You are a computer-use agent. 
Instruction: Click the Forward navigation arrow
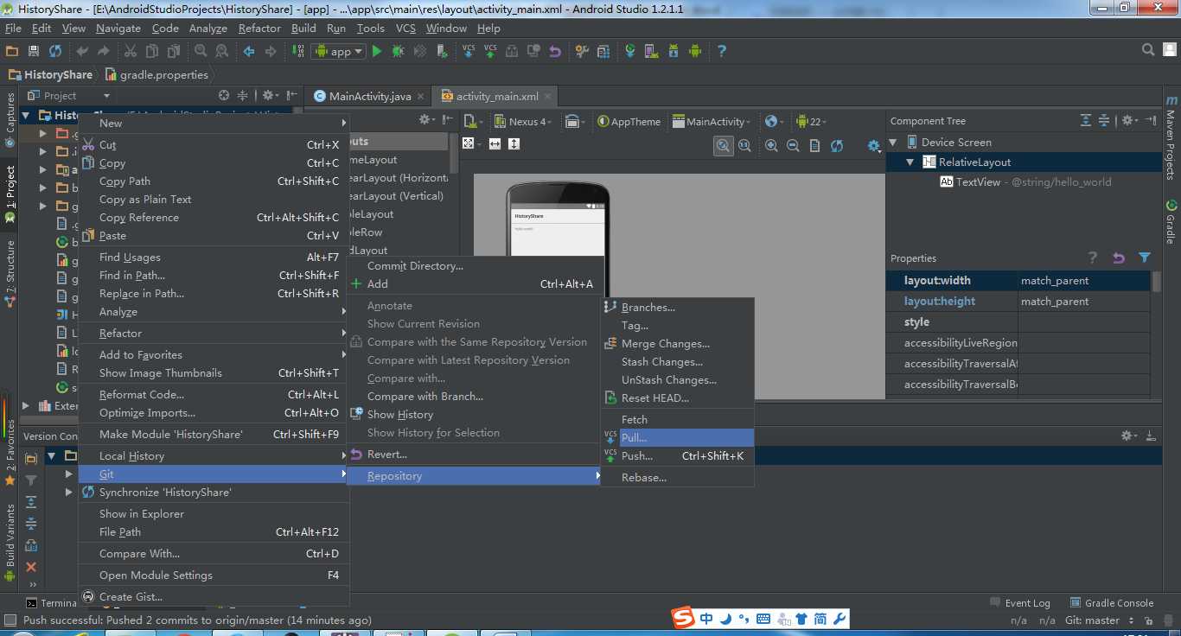tap(271, 51)
